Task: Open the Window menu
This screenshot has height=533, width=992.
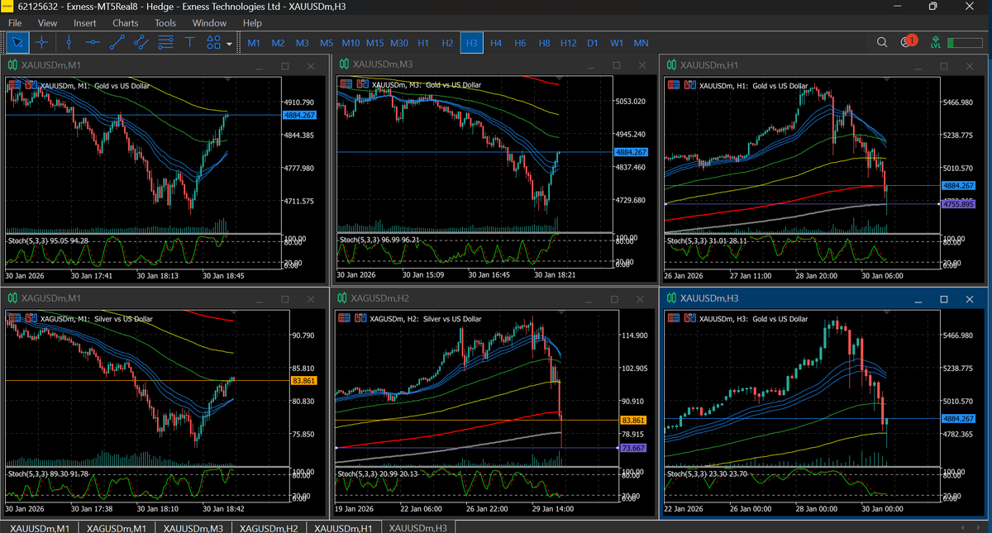Action: coord(209,23)
